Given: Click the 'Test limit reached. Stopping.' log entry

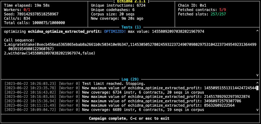Looking at the screenshot, I should [114, 83].
